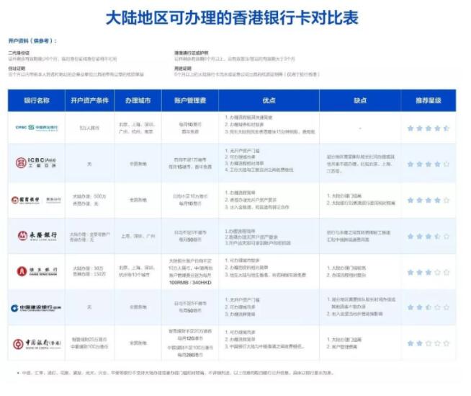
Task: Click the star rating in the 中国建设银行 row
Action: tap(428, 307)
